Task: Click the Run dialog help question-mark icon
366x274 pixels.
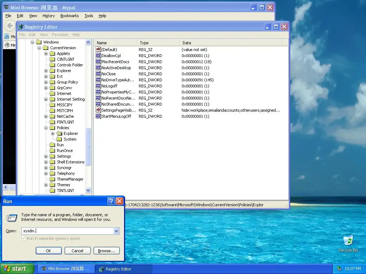Action: [x=111, y=201]
